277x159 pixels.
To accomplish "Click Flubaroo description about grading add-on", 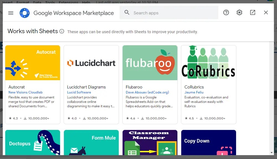I will click(x=149, y=102).
